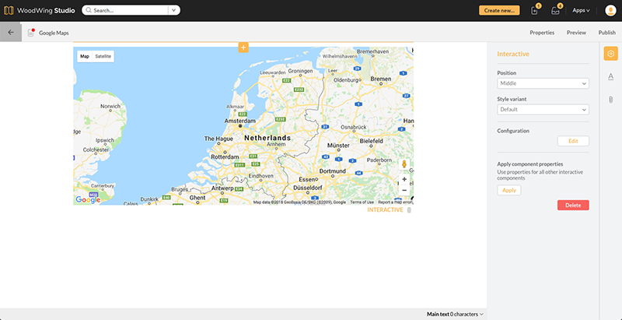Image resolution: width=622 pixels, height=320 pixels.
Task: Switch map to Satellite view
Action: 103,56
